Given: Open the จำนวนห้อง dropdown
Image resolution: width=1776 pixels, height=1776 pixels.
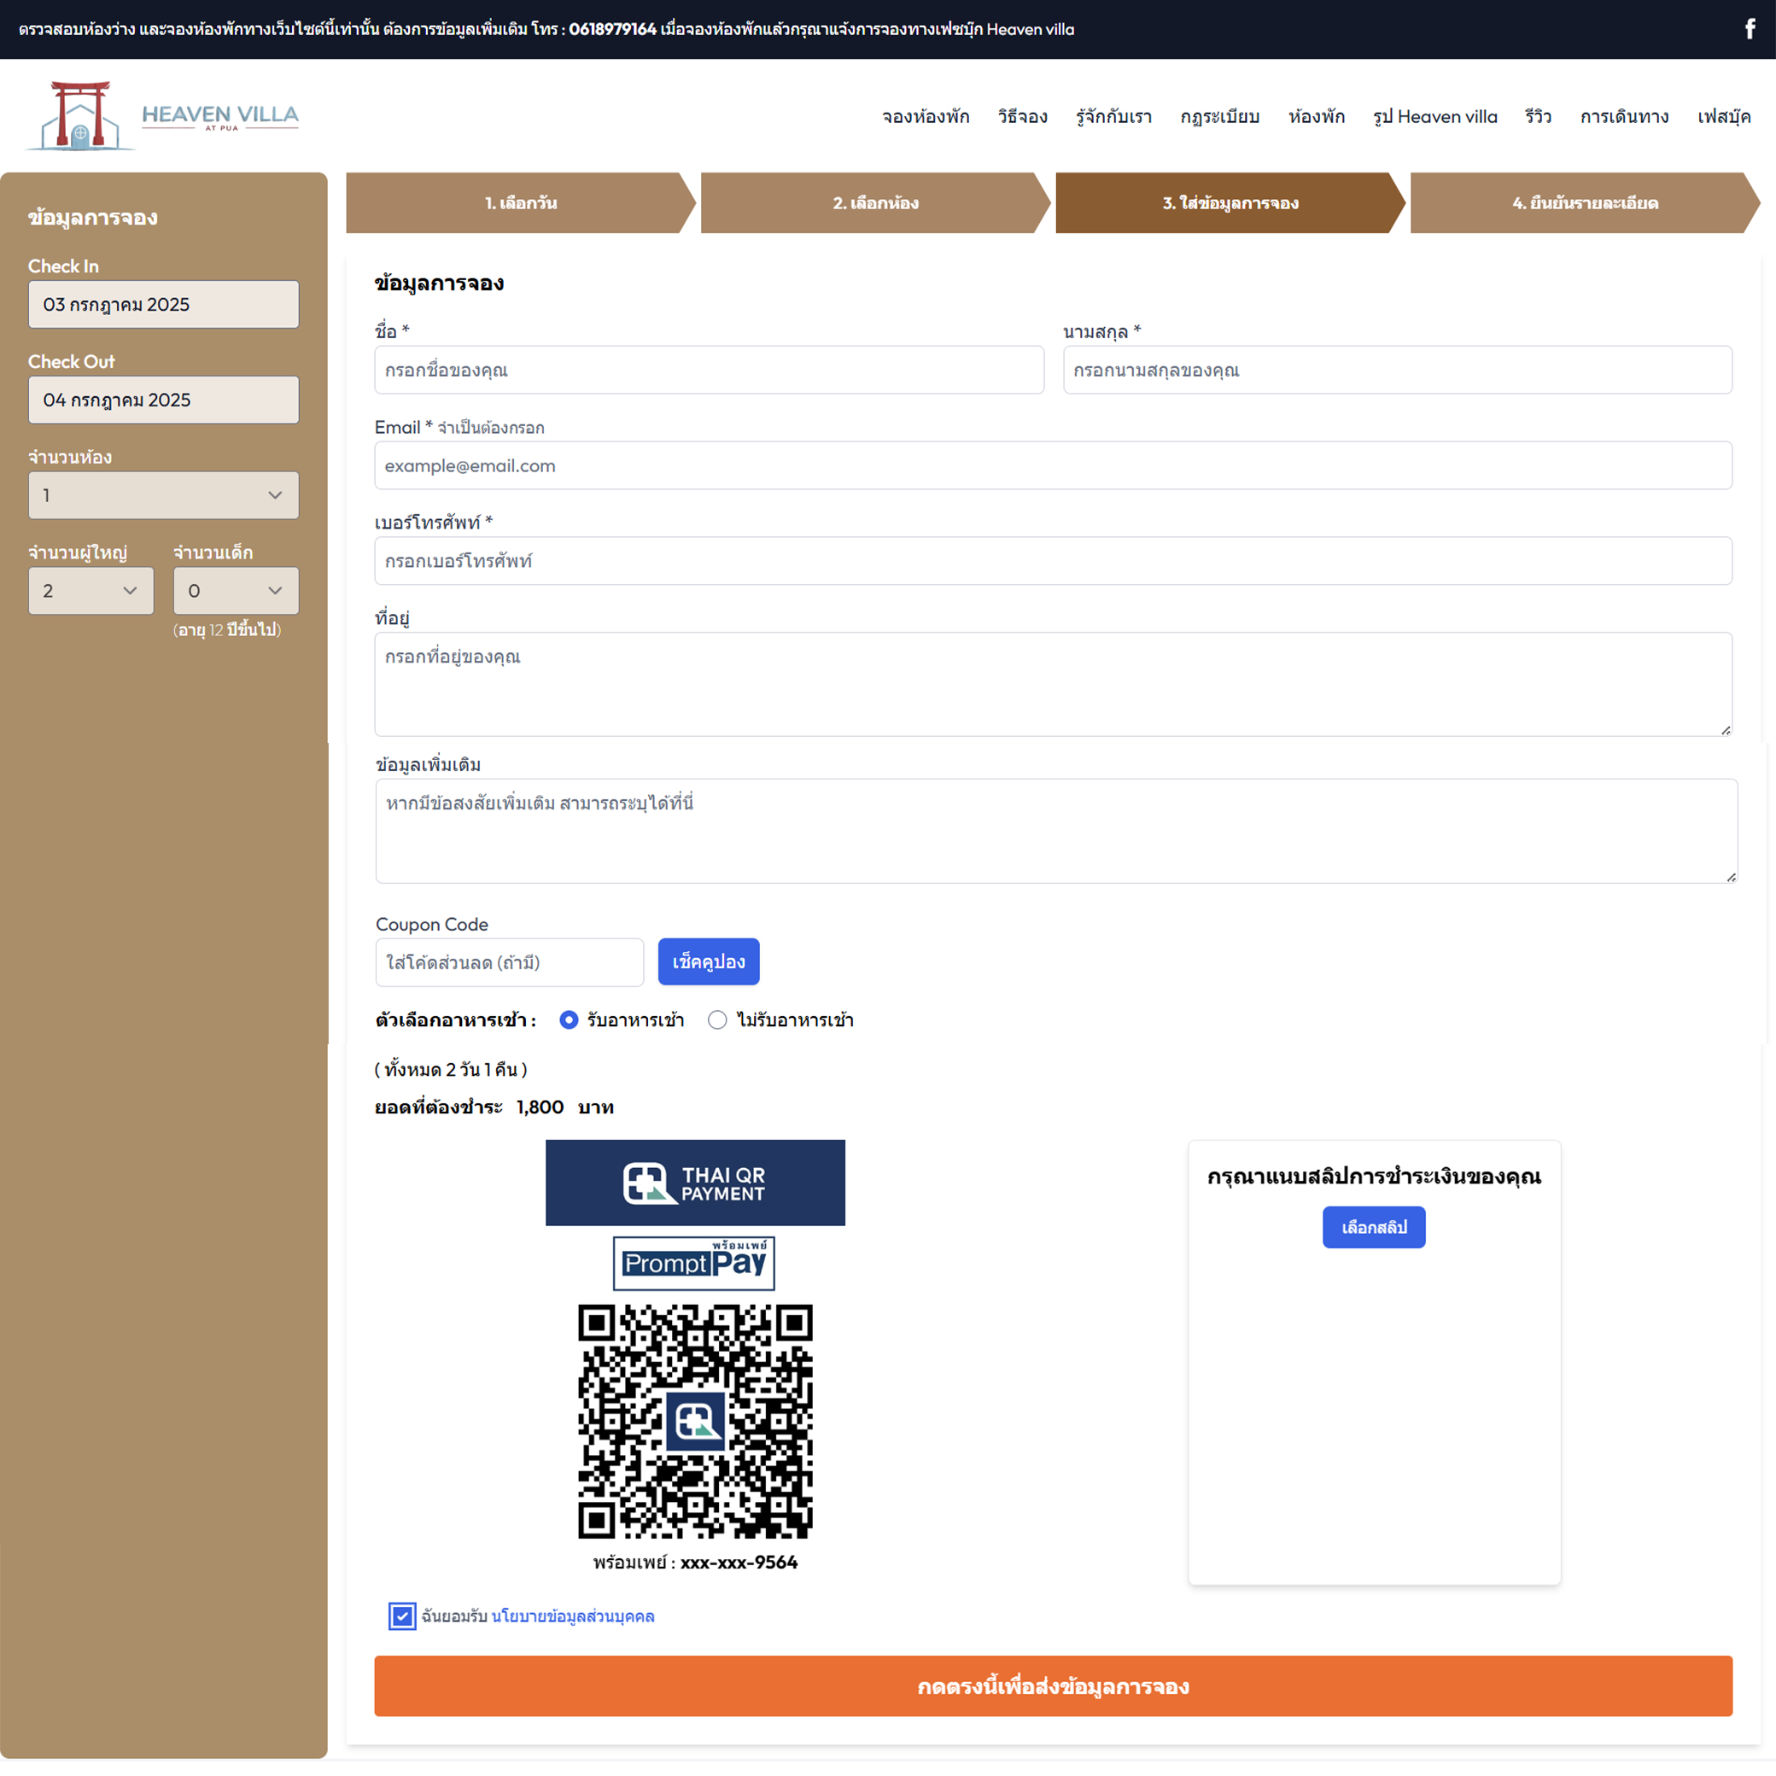Looking at the screenshot, I should (164, 495).
